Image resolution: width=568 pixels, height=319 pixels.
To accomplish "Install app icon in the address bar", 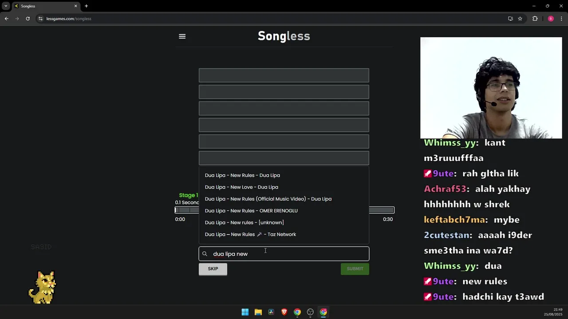I will click(x=510, y=19).
